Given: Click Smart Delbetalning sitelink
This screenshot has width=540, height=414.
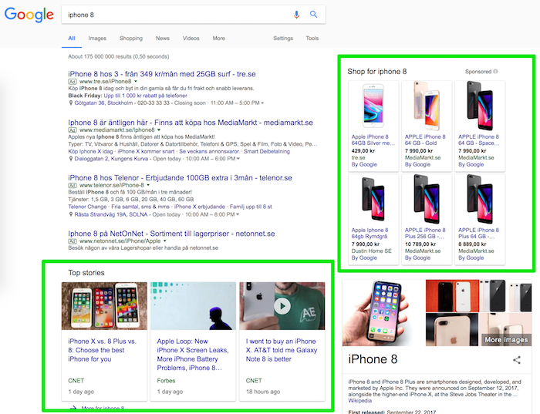Looking at the screenshot, I should click(267, 151).
